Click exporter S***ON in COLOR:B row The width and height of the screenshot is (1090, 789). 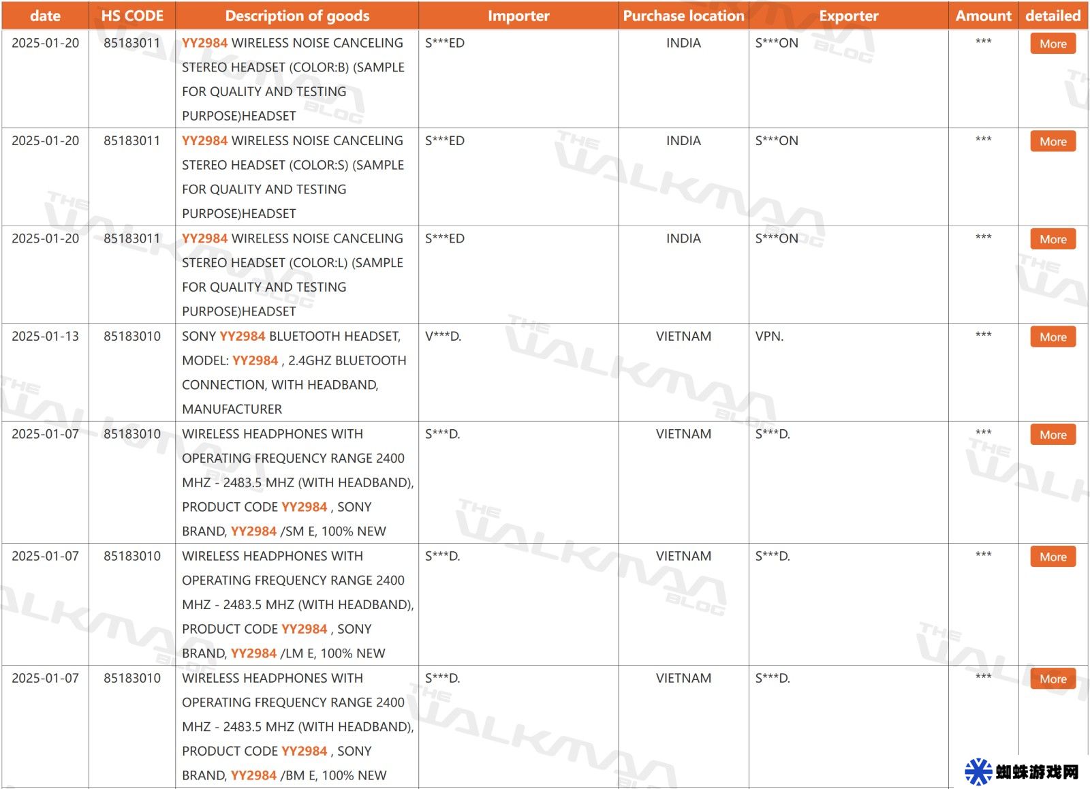[x=777, y=43]
